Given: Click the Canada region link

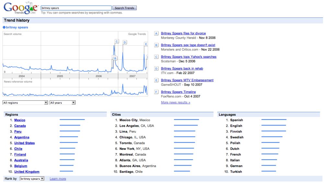Looking at the screenshot, I should (x=20, y=126).
